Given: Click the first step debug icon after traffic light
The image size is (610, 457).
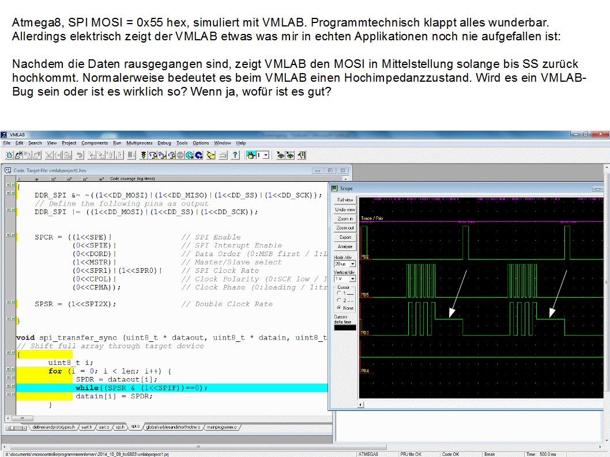Looking at the screenshot, I should point(152,155).
